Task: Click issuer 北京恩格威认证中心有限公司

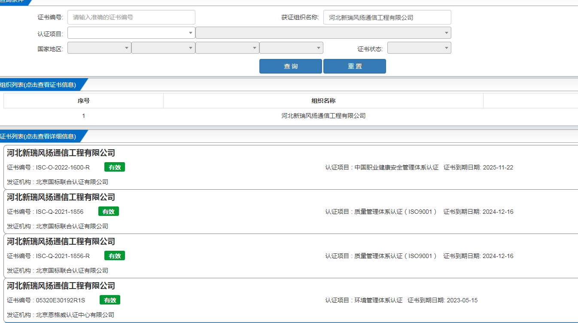Action: click(75, 315)
